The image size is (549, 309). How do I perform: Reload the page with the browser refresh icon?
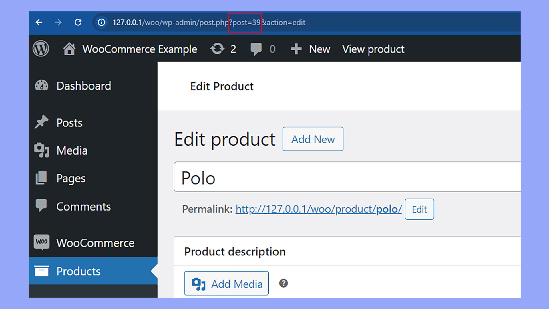[x=78, y=22]
